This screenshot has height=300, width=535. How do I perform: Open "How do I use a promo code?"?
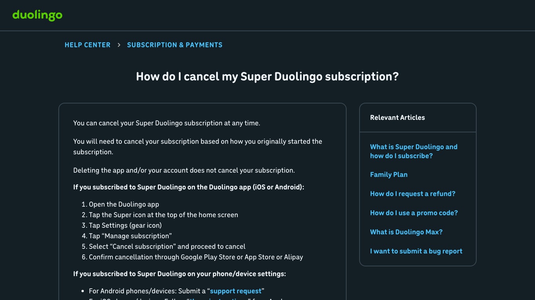point(414,213)
